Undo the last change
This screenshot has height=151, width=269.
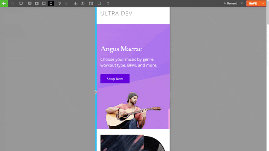pos(60,3)
